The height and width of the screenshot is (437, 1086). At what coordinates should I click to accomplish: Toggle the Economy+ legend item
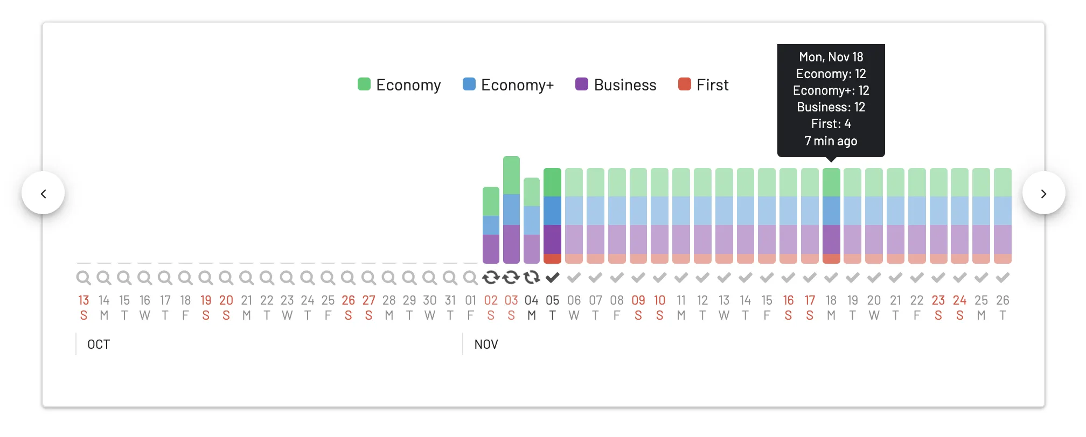point(508,84)
